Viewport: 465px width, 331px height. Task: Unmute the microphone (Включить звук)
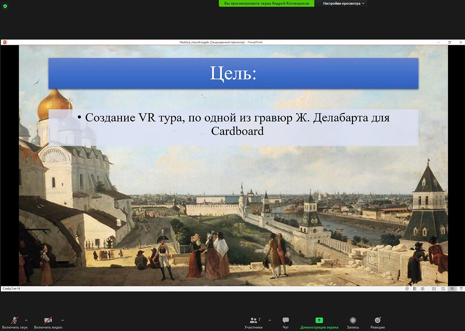point(14,323)
